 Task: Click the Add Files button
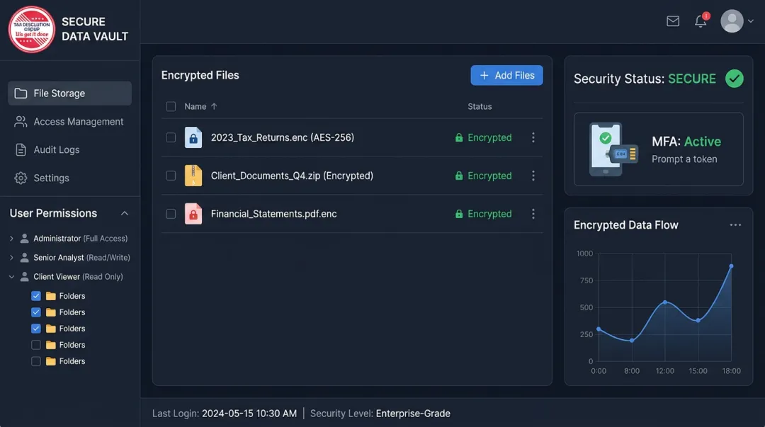tap(506, 75)
